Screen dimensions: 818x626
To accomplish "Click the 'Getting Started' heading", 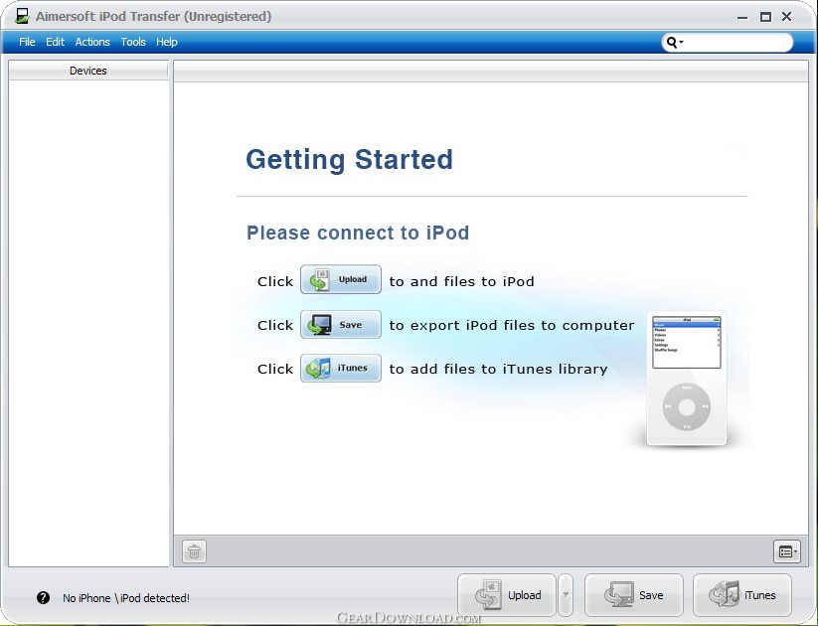I will tap(349, 160).
